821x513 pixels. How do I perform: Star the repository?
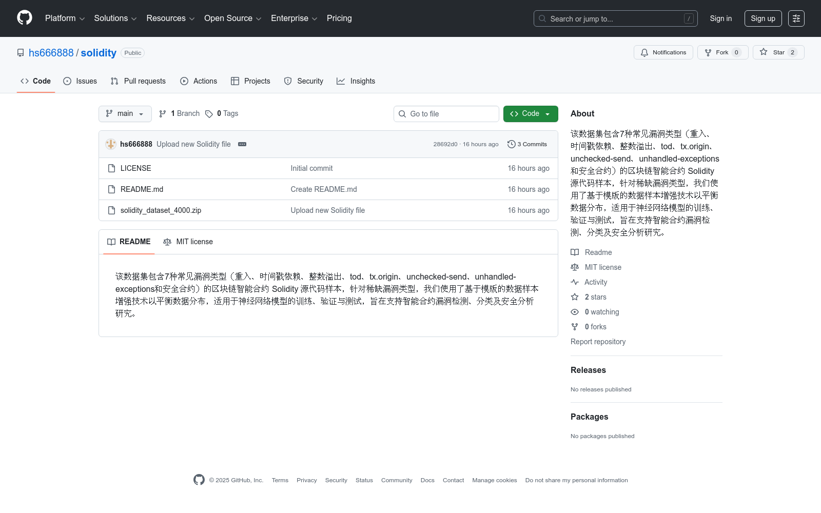point(778,52)
